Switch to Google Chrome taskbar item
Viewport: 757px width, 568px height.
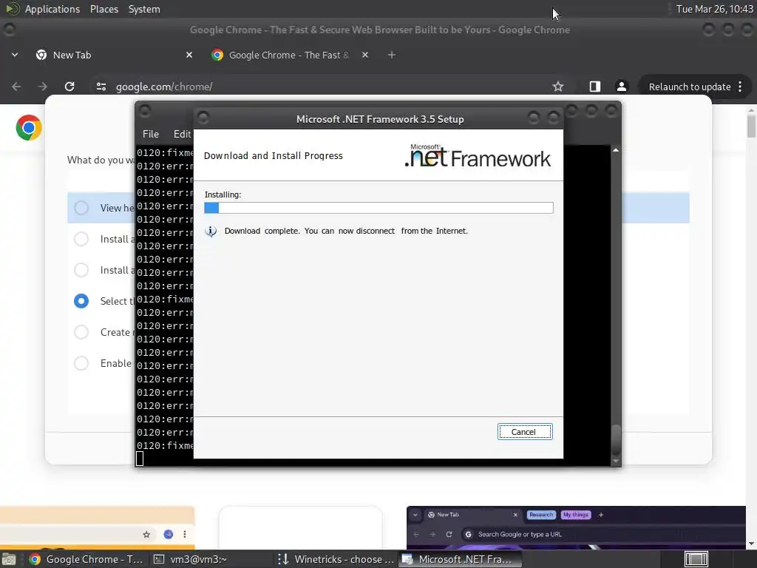point(86,559)
